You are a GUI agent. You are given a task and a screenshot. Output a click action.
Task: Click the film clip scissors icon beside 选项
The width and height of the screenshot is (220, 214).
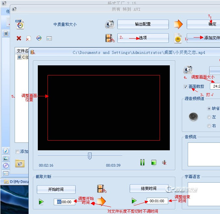pyautogui.click(x=110, y=38)
